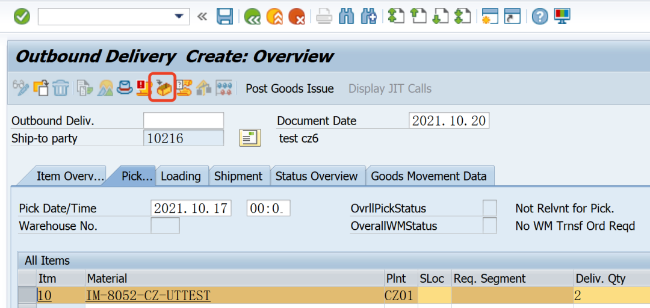Screen dimensions: 650x308
Task: Click the Pick Date field 2021.10.17
Action: [x=191, y=208]
